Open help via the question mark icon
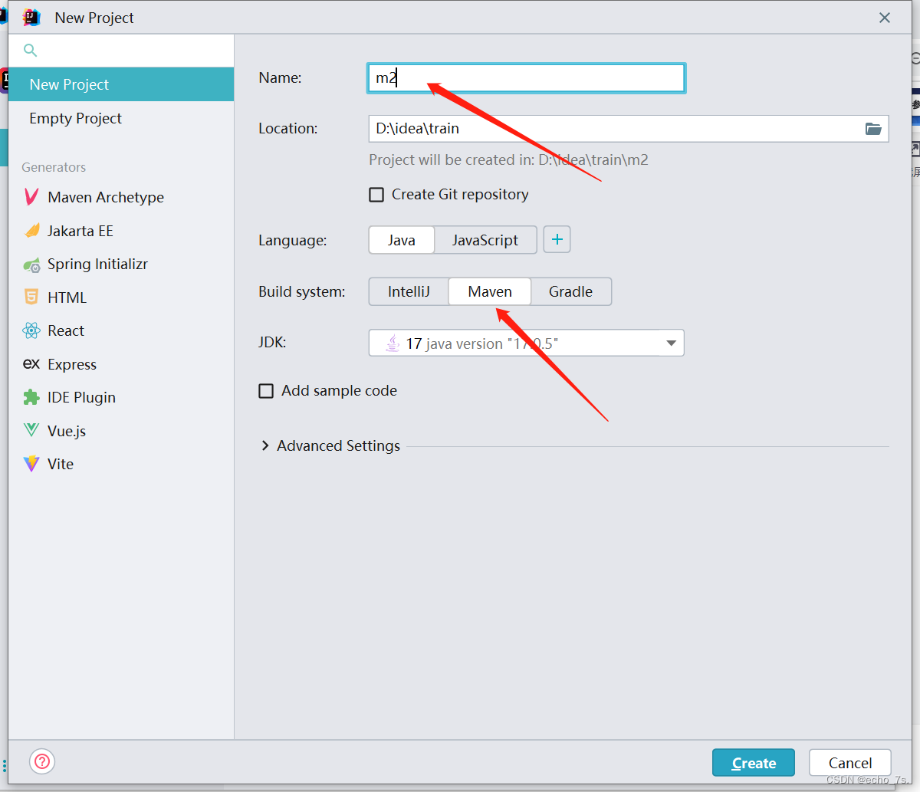 pos(42,761)
